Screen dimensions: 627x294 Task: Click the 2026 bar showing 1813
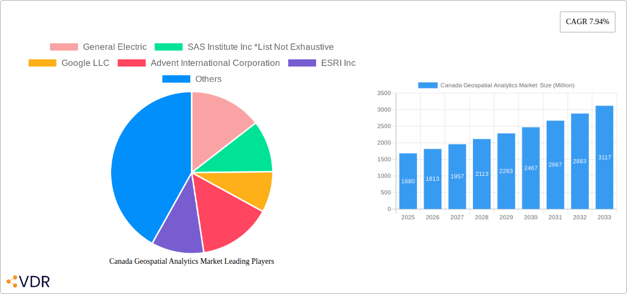[x=433, y=179]
